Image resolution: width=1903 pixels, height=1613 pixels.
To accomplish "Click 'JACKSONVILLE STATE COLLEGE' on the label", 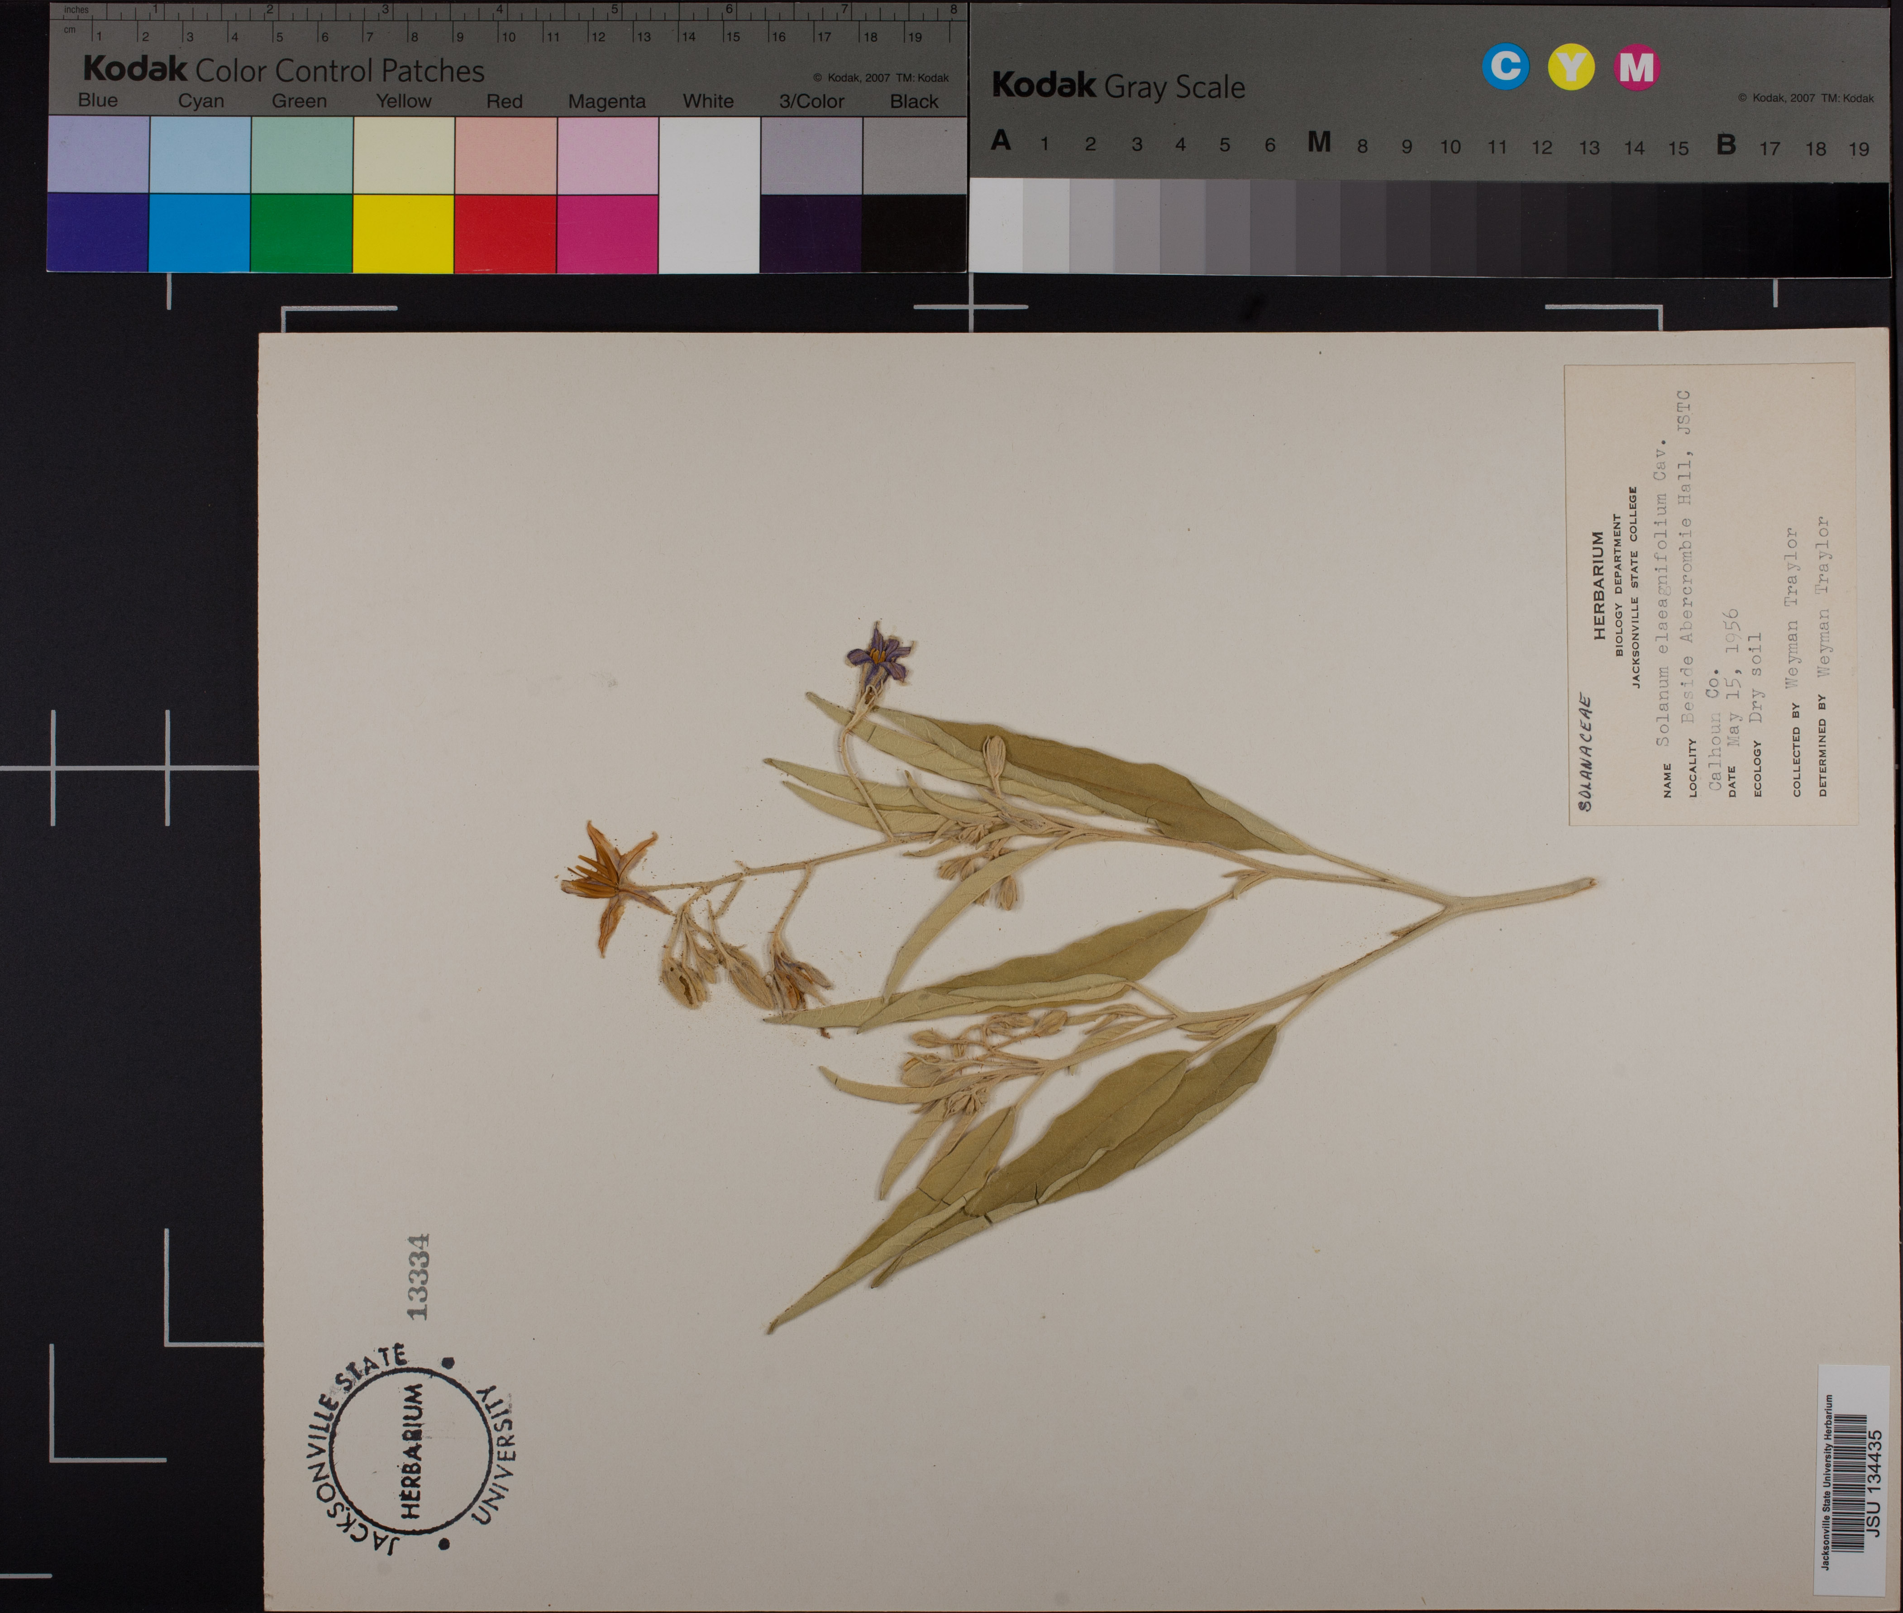I will [1634, 587].
